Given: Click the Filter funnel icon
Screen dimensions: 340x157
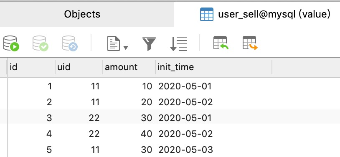Looking at the screenshot, I should (x=149, y=43).
